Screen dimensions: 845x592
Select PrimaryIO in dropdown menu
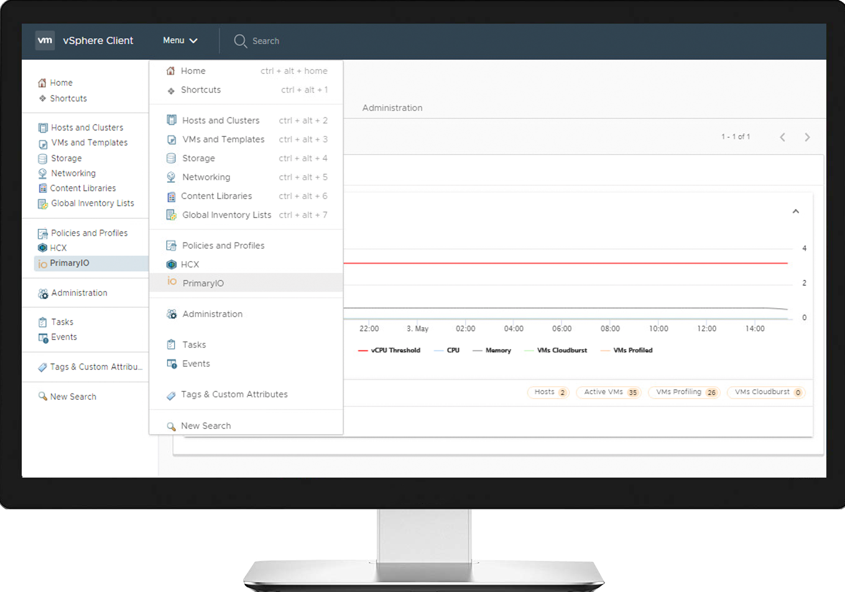(246, 283)
